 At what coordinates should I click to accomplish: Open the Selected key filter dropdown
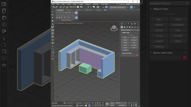[121, 103]
